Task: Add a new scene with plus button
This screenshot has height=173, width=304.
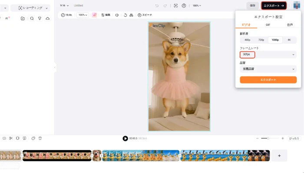Action: (279, 156)
